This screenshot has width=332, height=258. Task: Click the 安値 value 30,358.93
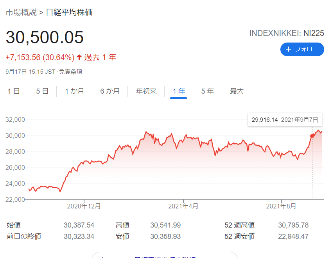tap(165, 237)
